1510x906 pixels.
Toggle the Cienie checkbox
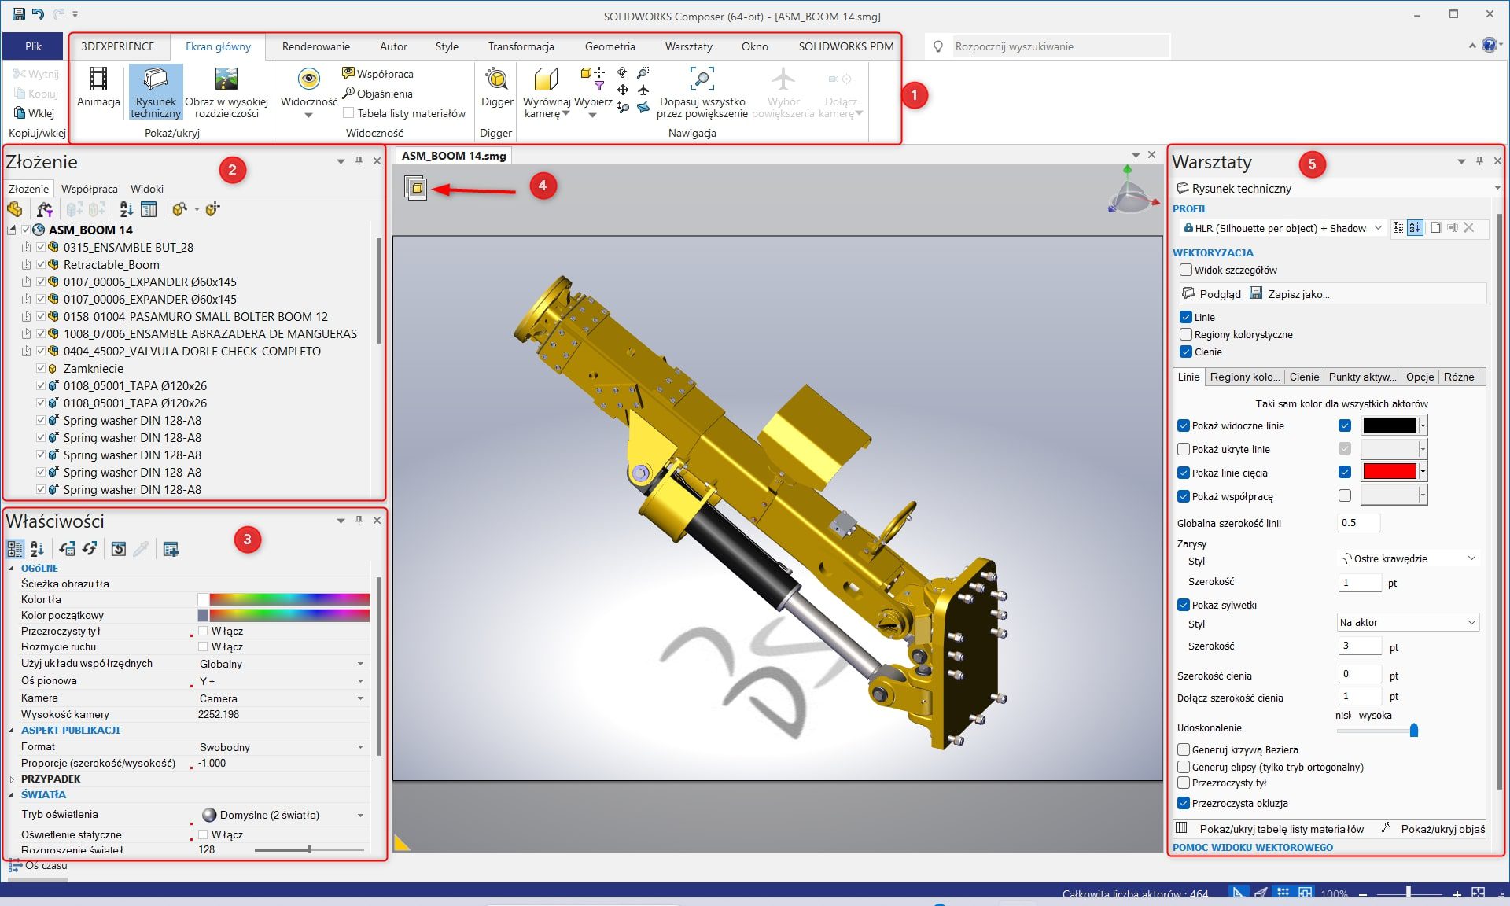(1186, 352)
